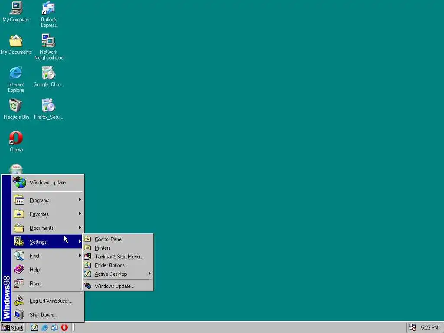Click the Start button
The width and height of the screenshot is (444, 333).
(13, 328)
